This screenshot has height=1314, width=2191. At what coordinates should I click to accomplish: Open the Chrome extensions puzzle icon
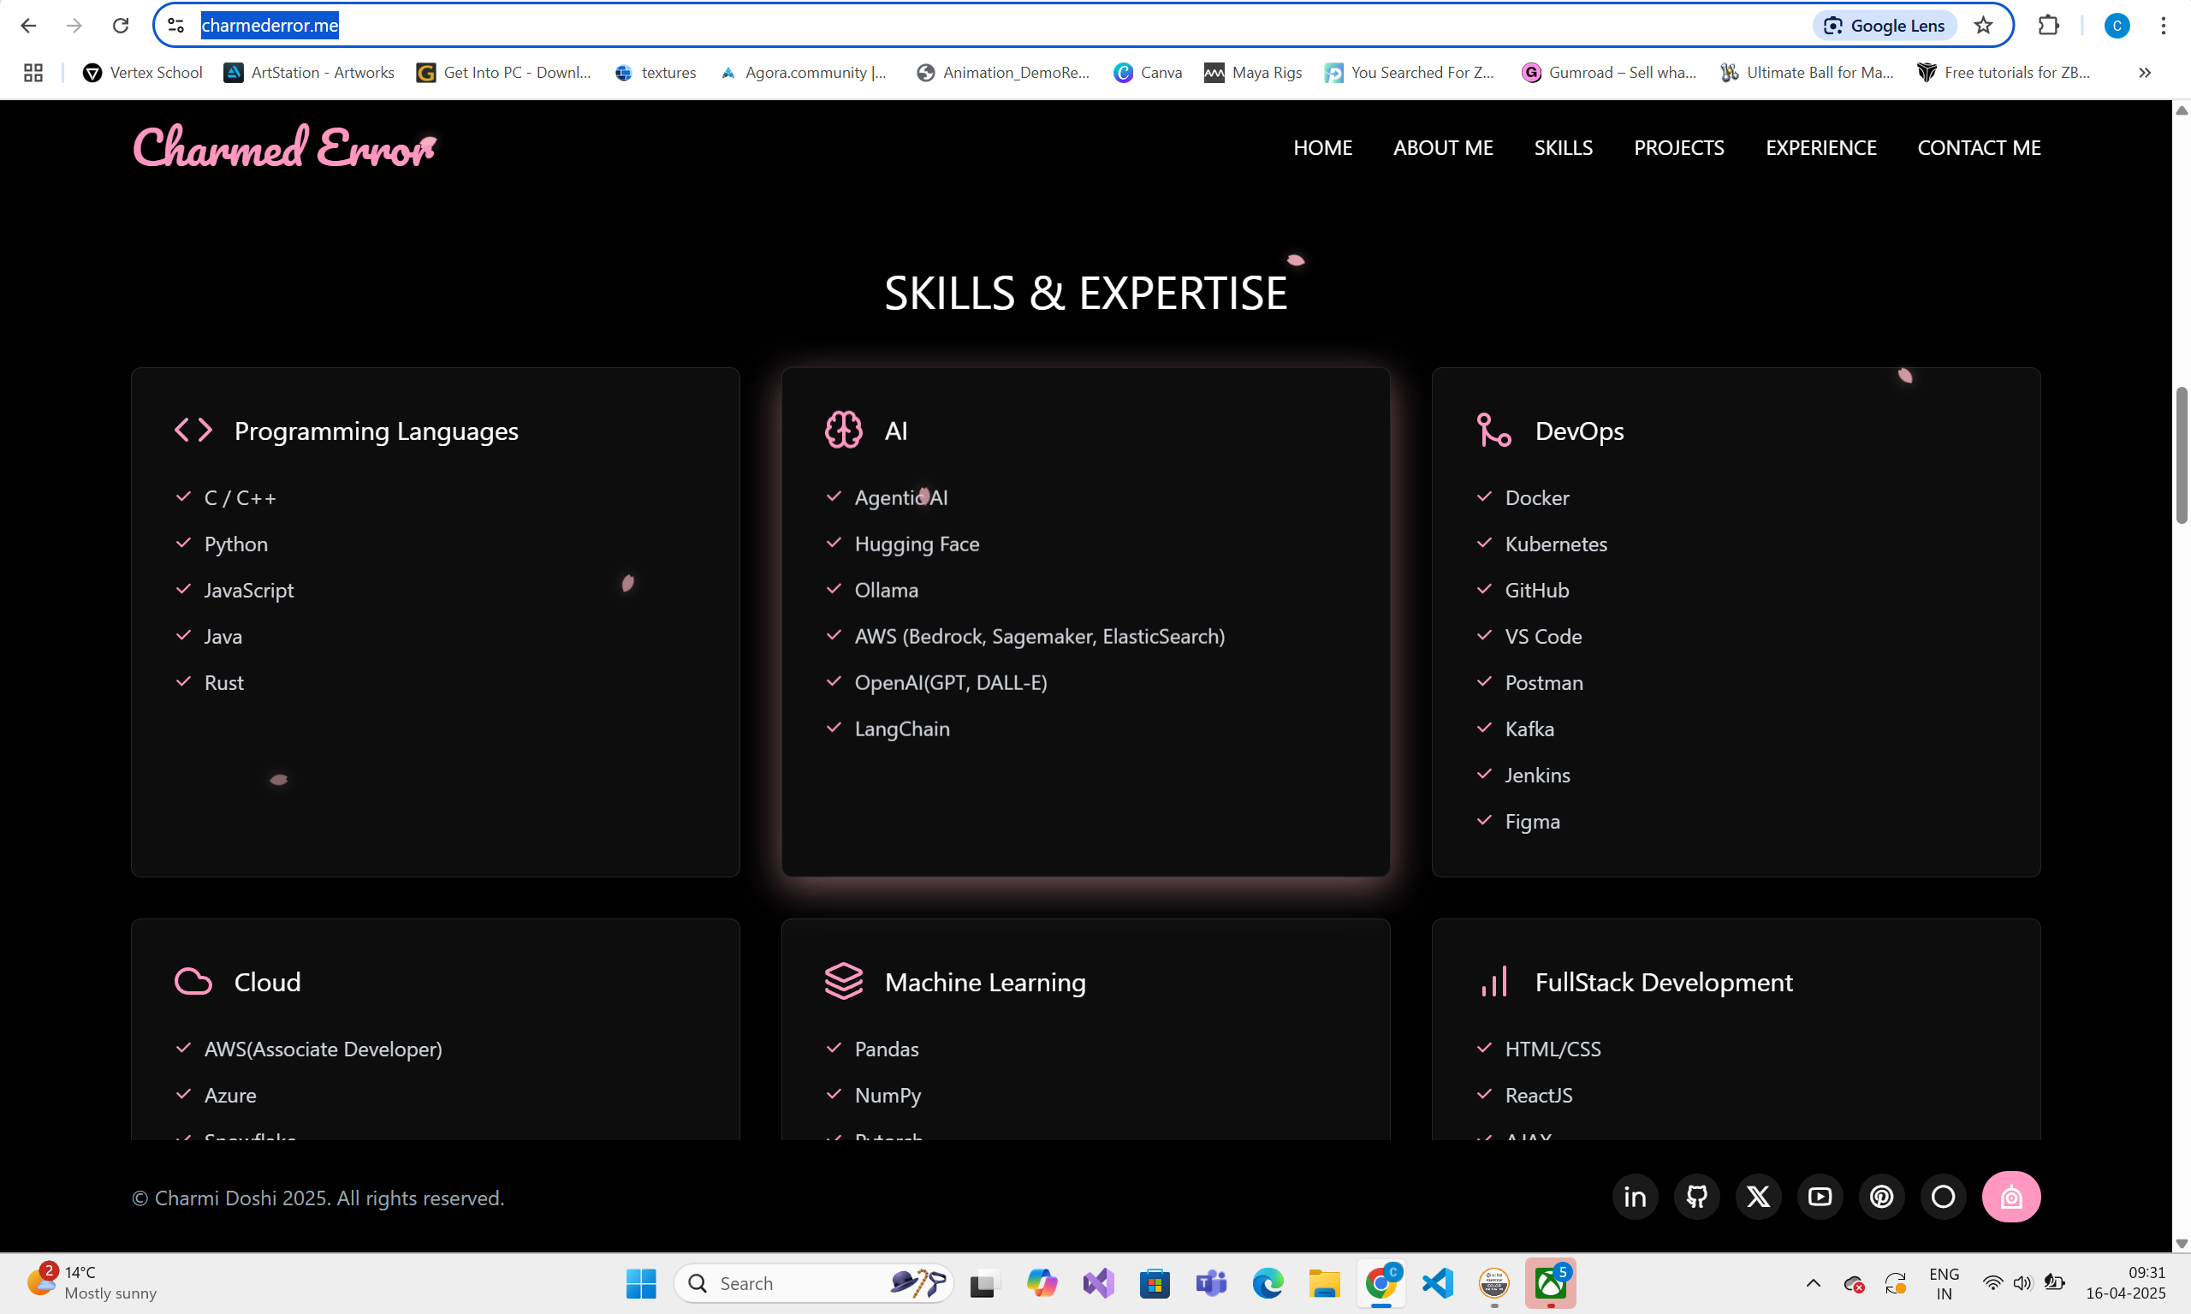[x=2048, y=26]
